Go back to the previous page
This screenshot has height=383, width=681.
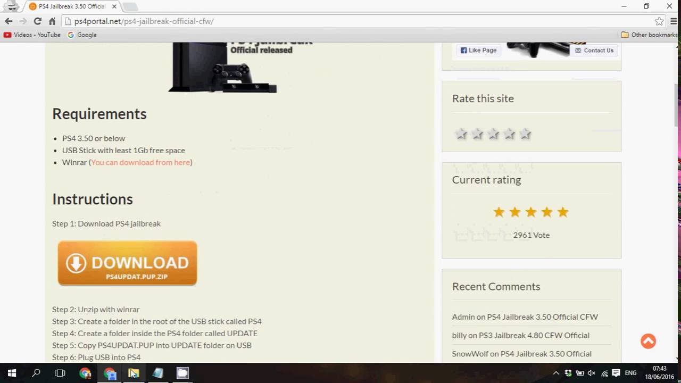click(x=9, y=21)
